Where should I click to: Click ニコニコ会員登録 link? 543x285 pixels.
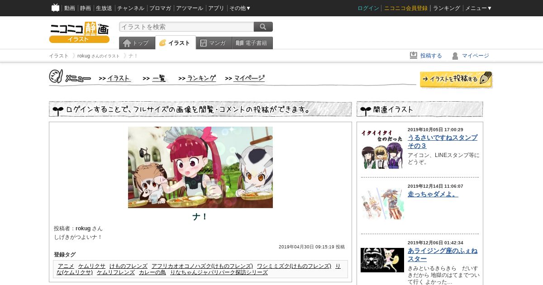[x=406, y=8]
